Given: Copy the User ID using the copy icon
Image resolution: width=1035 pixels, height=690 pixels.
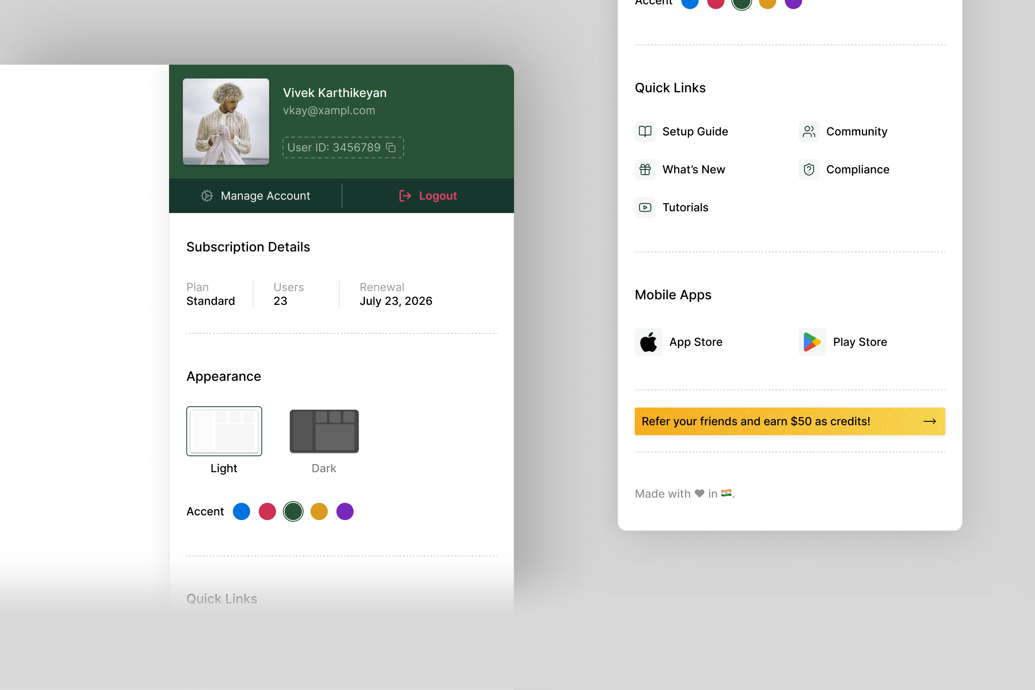Looking at the screenshot, I should pos(391,147).
